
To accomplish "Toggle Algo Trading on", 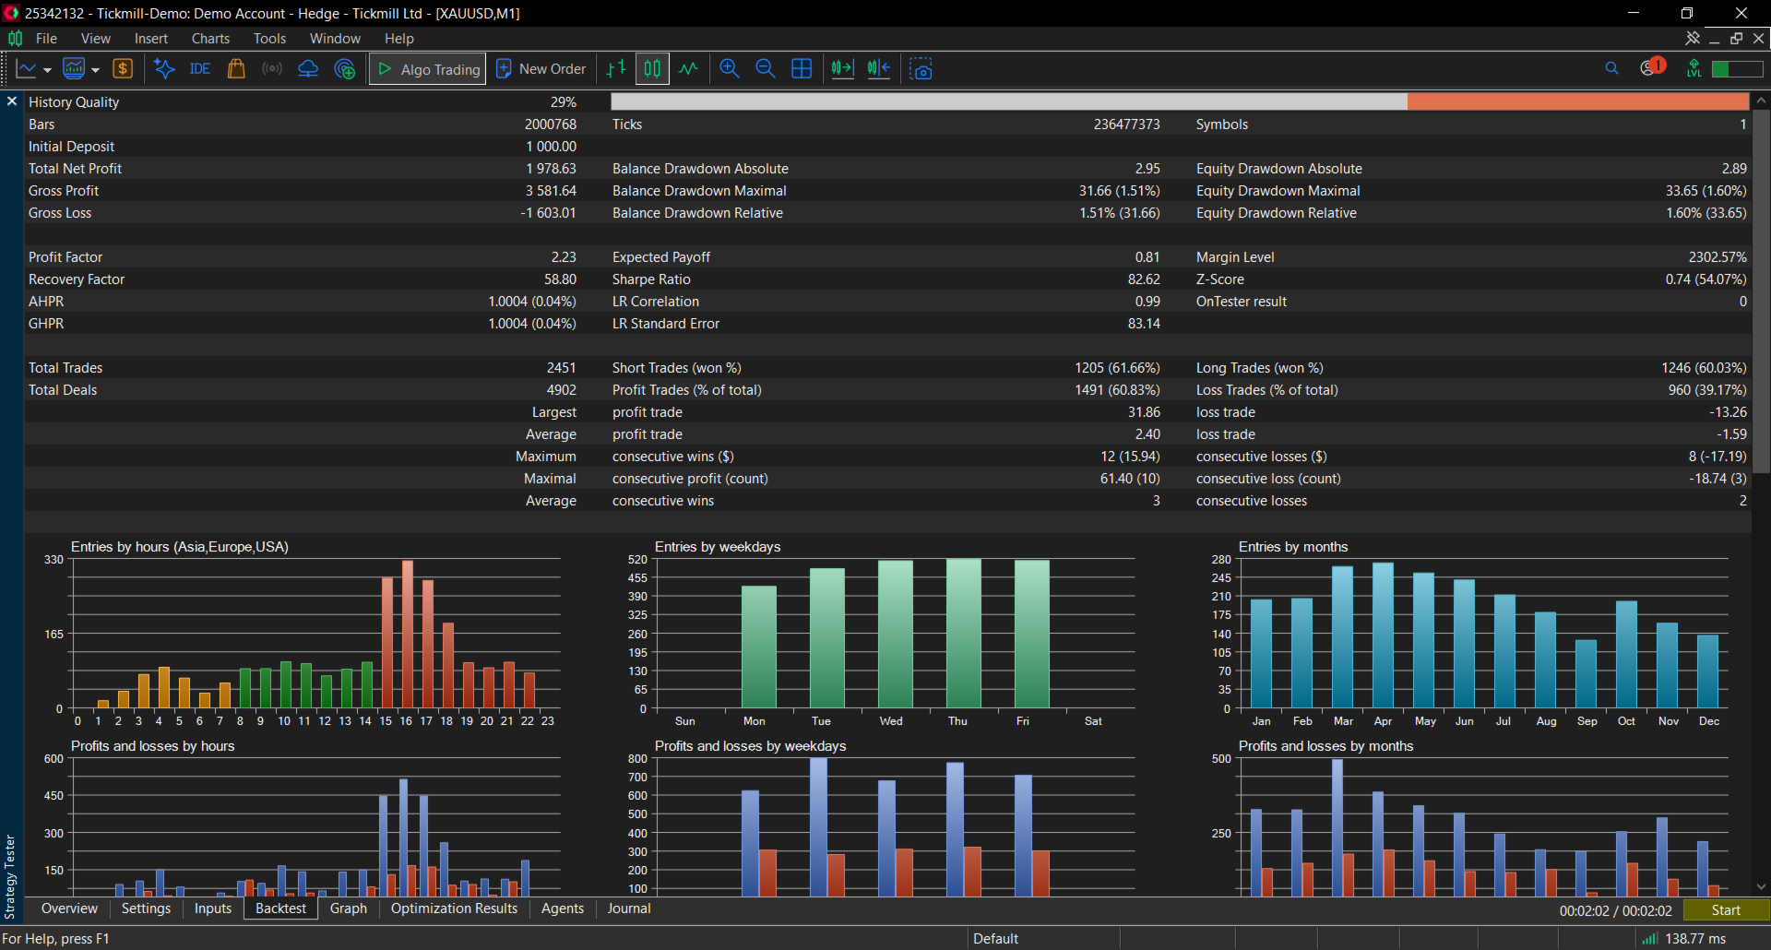I will (x=429, y=69).
